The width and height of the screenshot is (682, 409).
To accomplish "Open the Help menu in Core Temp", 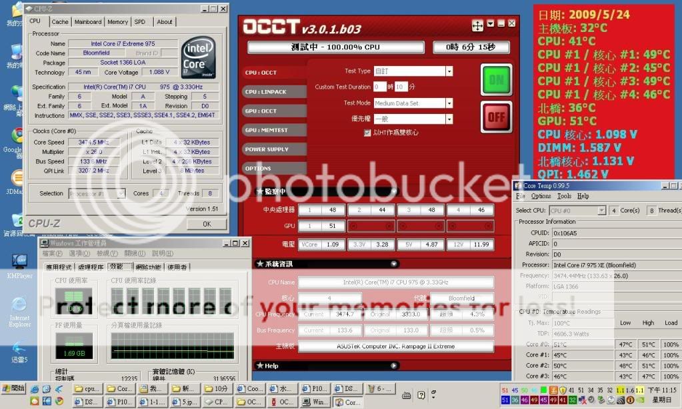I will point(583,197).
